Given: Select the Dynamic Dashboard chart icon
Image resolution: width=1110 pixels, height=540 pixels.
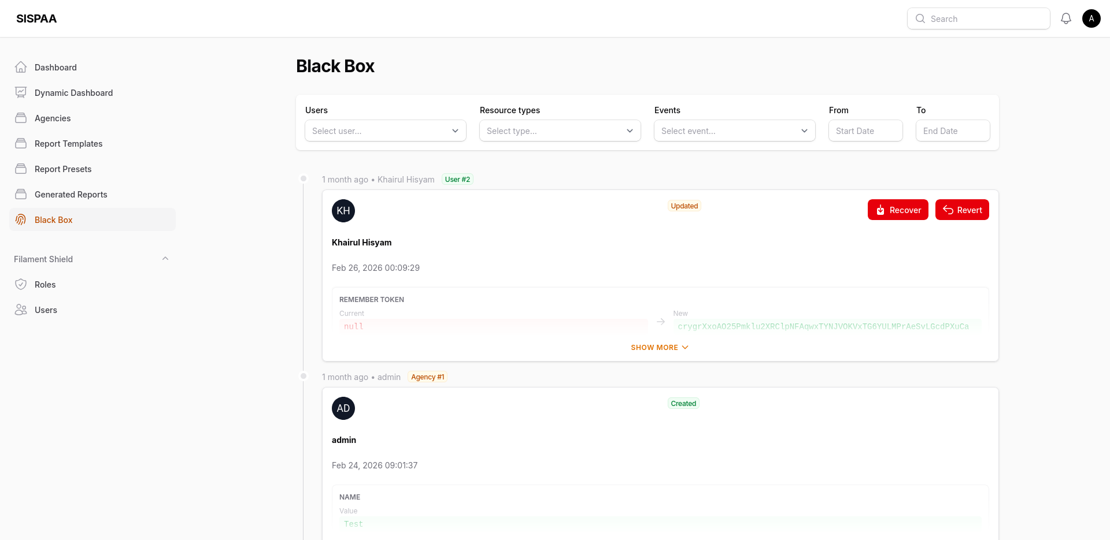Looking at the screenshot, I should 21,92.
